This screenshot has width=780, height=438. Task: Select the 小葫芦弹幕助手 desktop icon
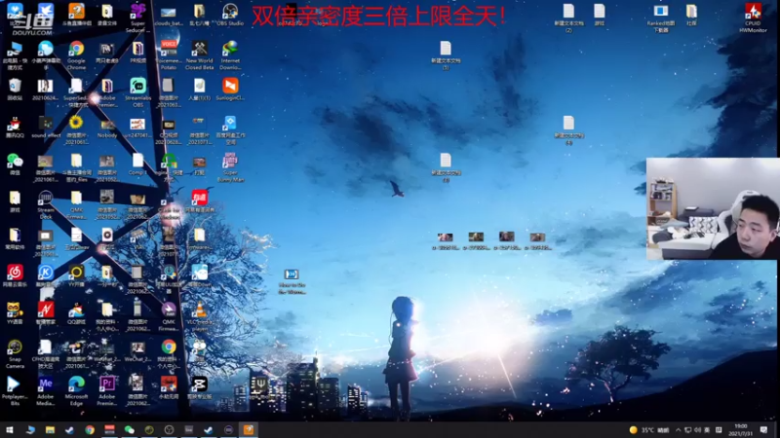[45, 55]
